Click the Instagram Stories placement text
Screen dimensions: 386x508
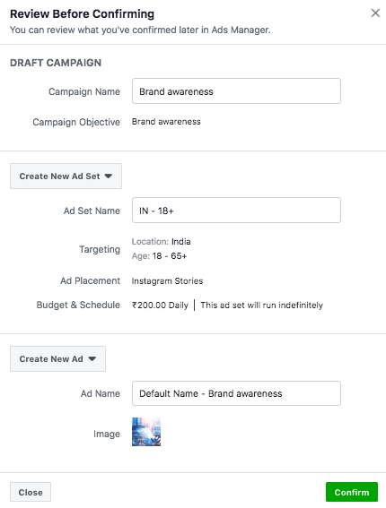(167, 281)
